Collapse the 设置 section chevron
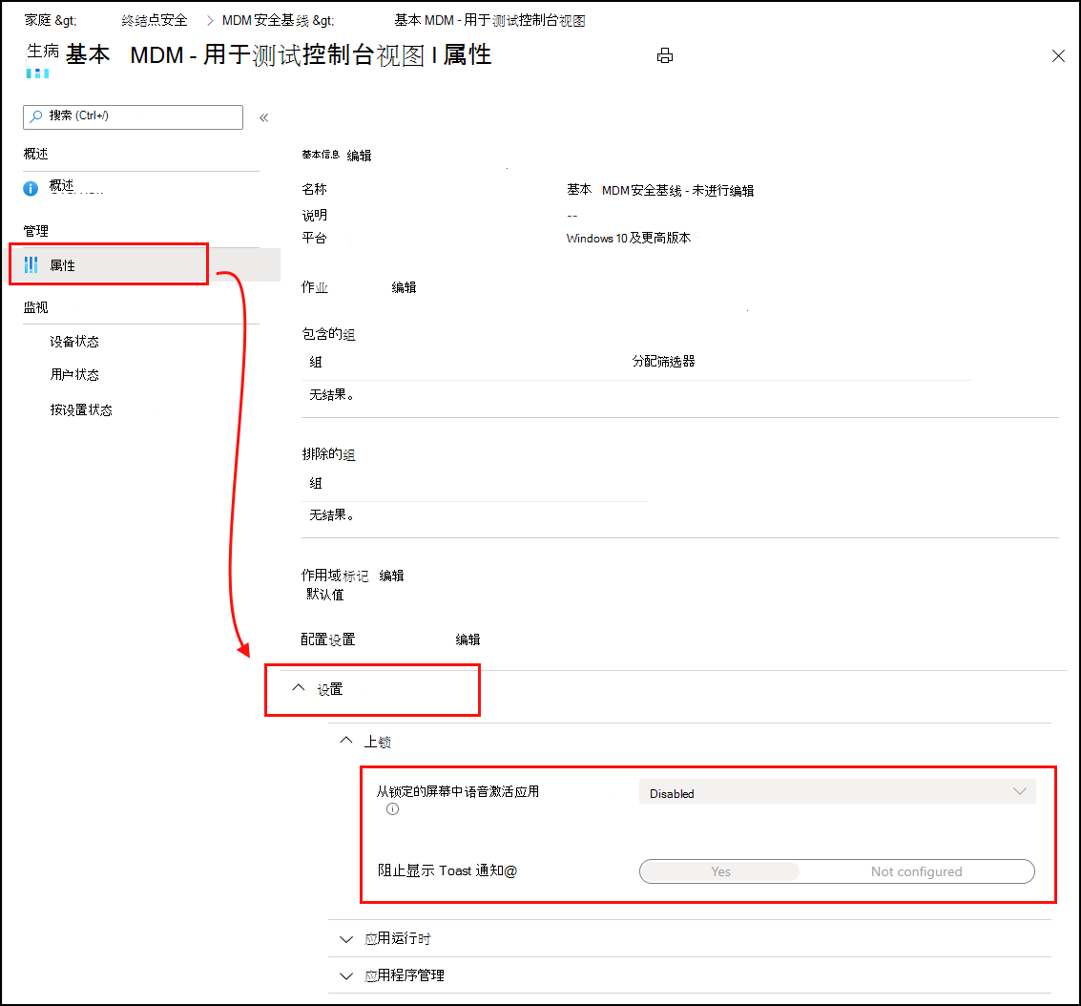Image resolution: width=1081 pixels, height=1006 pixels. pos(298,688)
